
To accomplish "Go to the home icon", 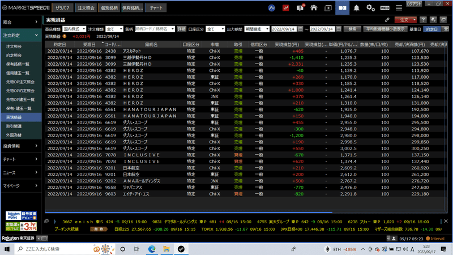I will point(314,8).
